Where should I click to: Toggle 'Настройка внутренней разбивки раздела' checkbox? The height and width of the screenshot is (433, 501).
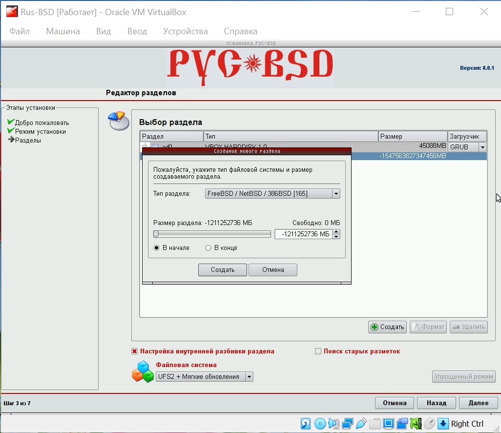134,351
